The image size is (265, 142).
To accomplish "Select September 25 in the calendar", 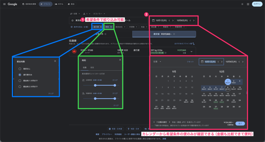I will click(186, 101).
